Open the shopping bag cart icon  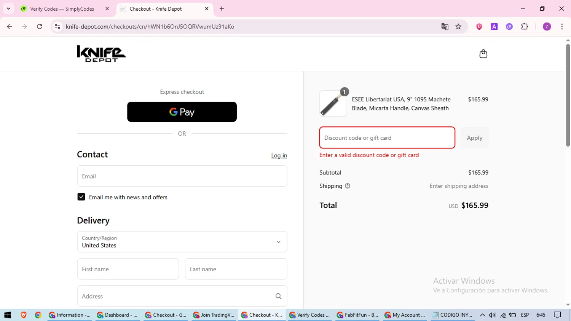pyautogui.click(x=483, y=54)
